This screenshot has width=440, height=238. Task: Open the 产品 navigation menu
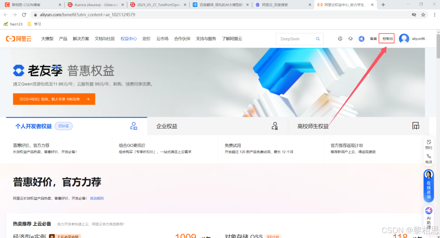pos(63,39)
